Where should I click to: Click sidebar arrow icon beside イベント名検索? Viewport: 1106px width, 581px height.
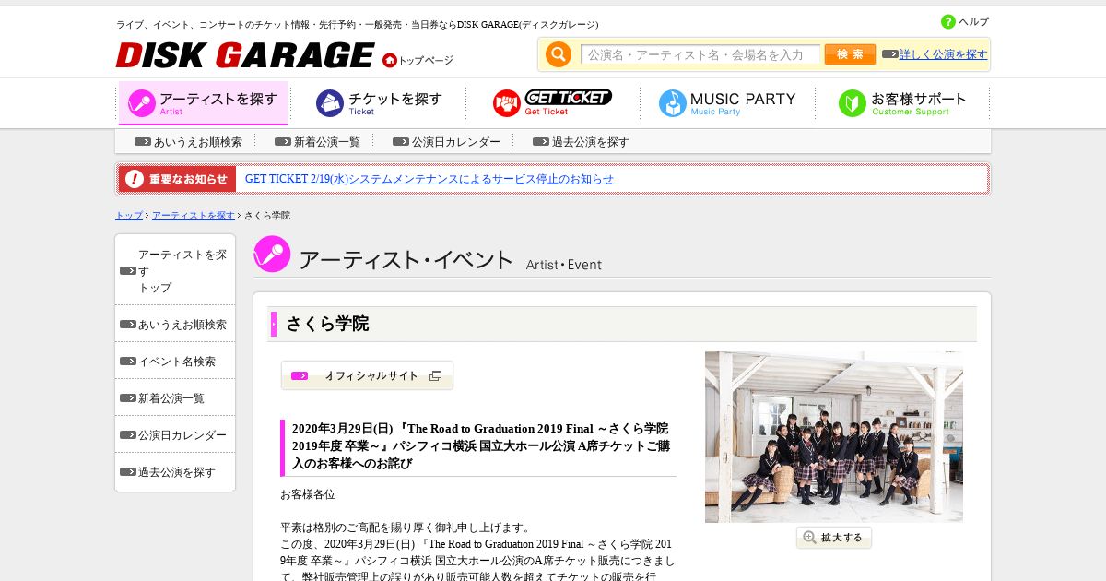click(x=128, y=362)
